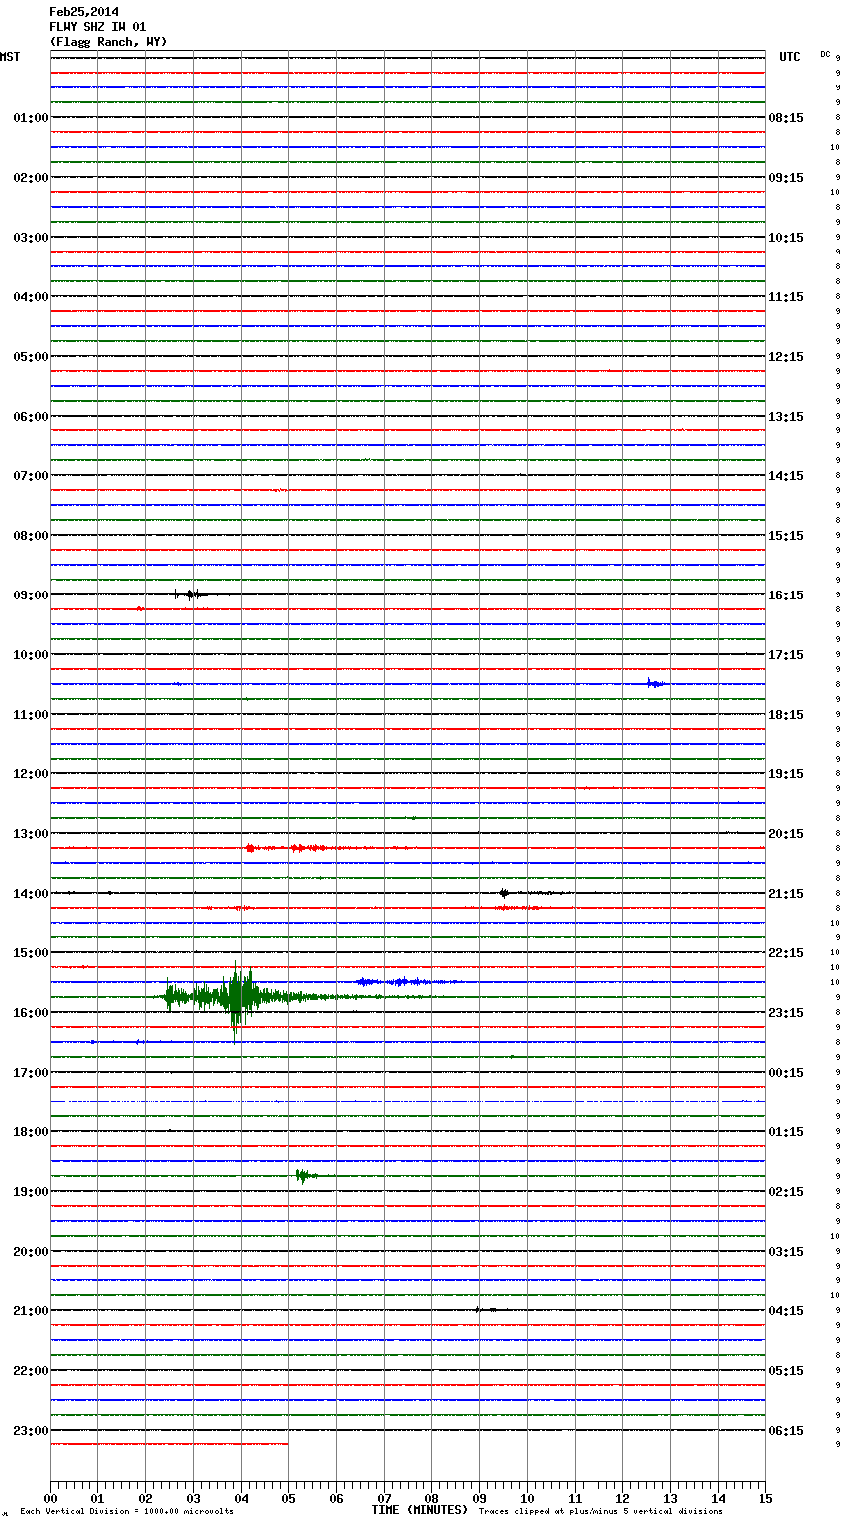845x1525 pixels.
Task: Click the 11:15 UTC time label
Action: click(x=786, y=297)
